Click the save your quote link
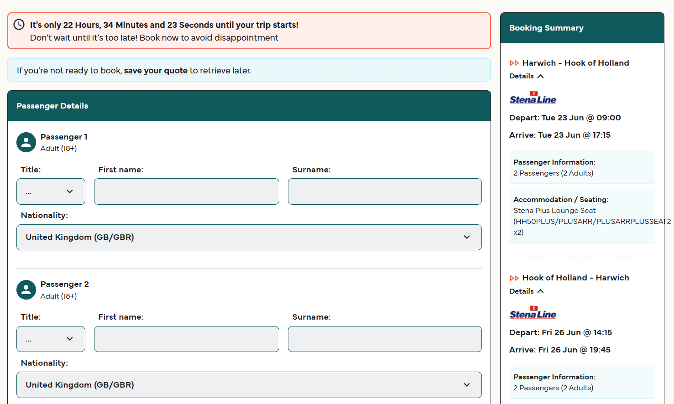The image size is (674, 404). [x=156, y=70]
